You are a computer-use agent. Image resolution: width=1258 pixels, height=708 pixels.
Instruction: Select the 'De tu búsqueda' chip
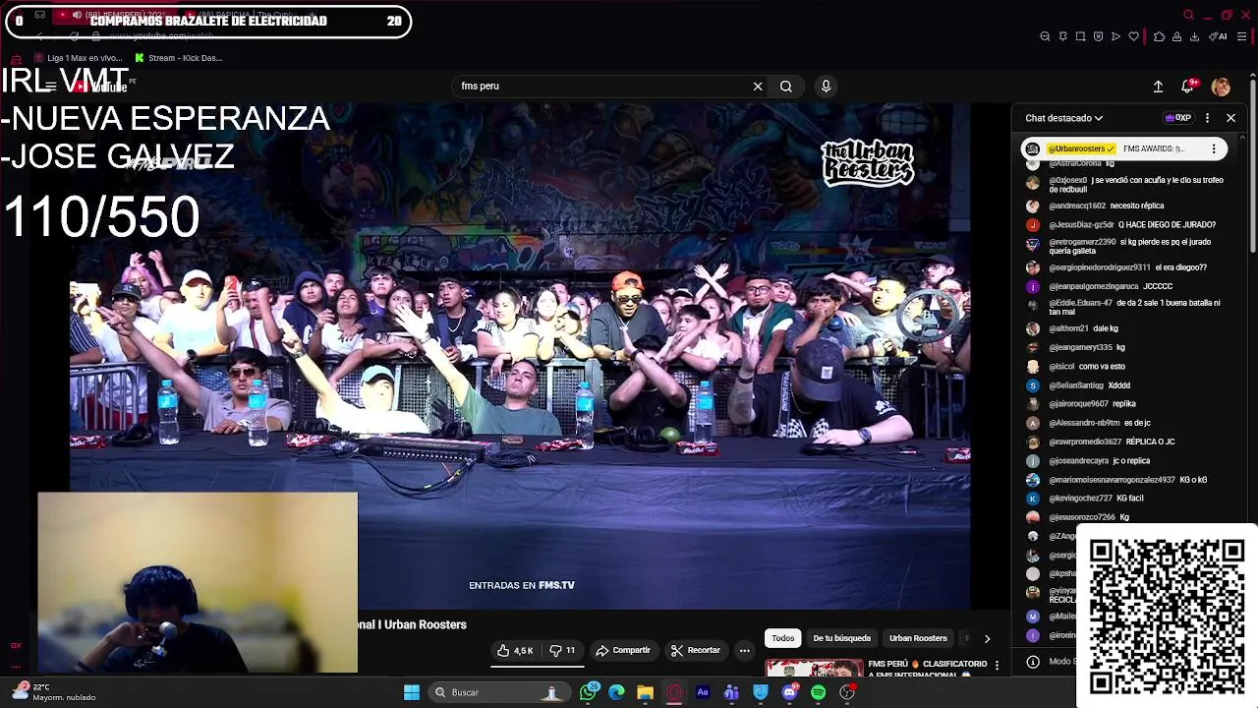(841, 638)
